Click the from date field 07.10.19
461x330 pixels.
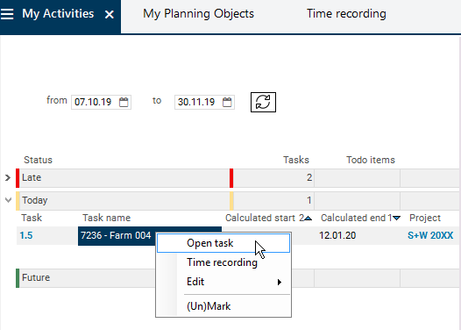click(x=101, y=102)
